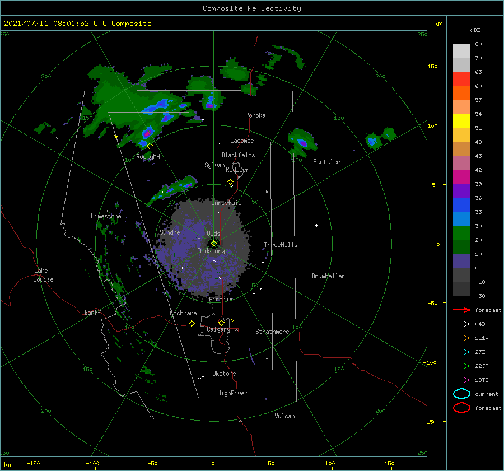Click the Okotoks city label
Image resolution: width=504 pixels, height=471 pixels.
click(224, 374)
